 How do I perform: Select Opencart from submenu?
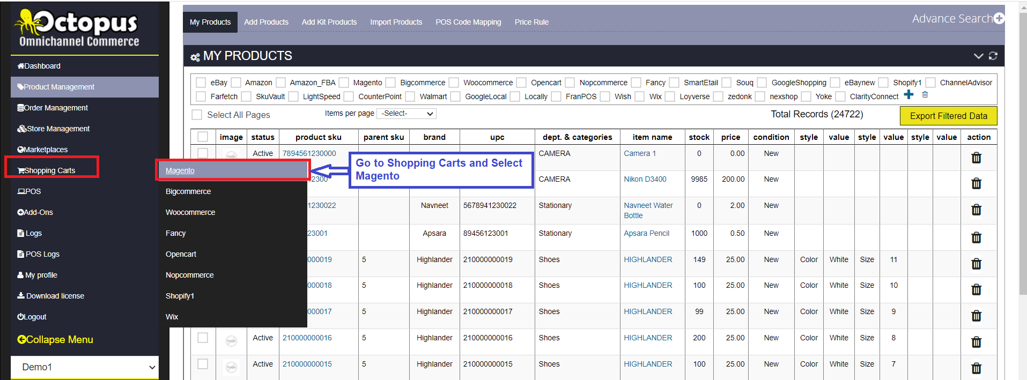click(x=233, y=254)
